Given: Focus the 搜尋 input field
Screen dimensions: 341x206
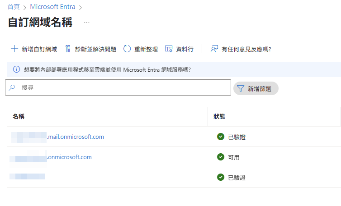Looking at the screenshot, I should point(122,88).
